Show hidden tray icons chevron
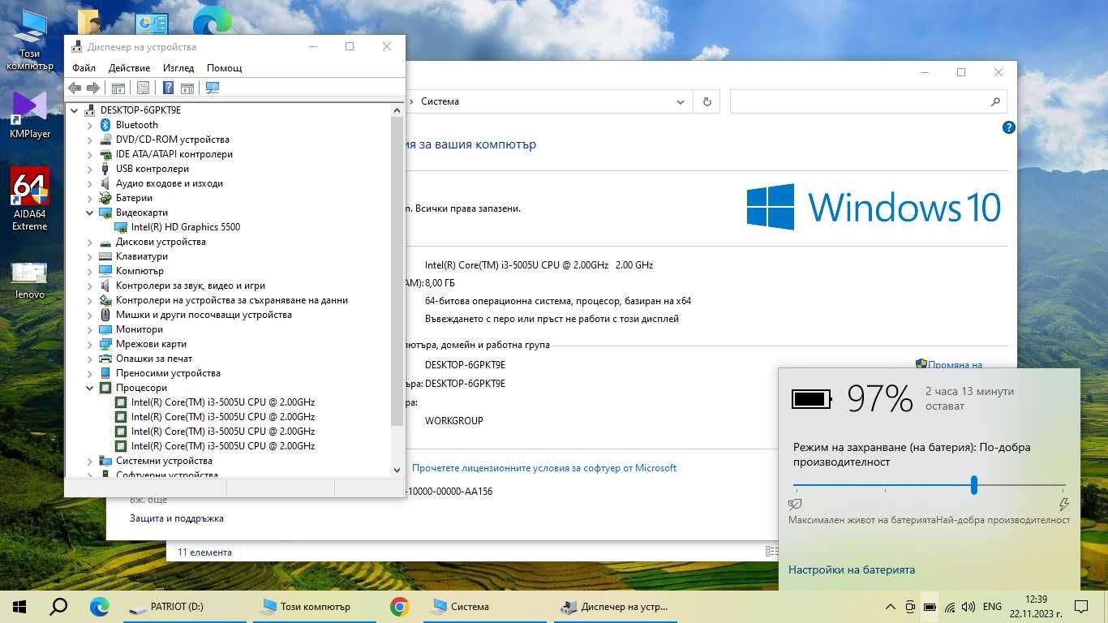The width and height of the screenshot is (1108, 623). [x=891, y=607]
